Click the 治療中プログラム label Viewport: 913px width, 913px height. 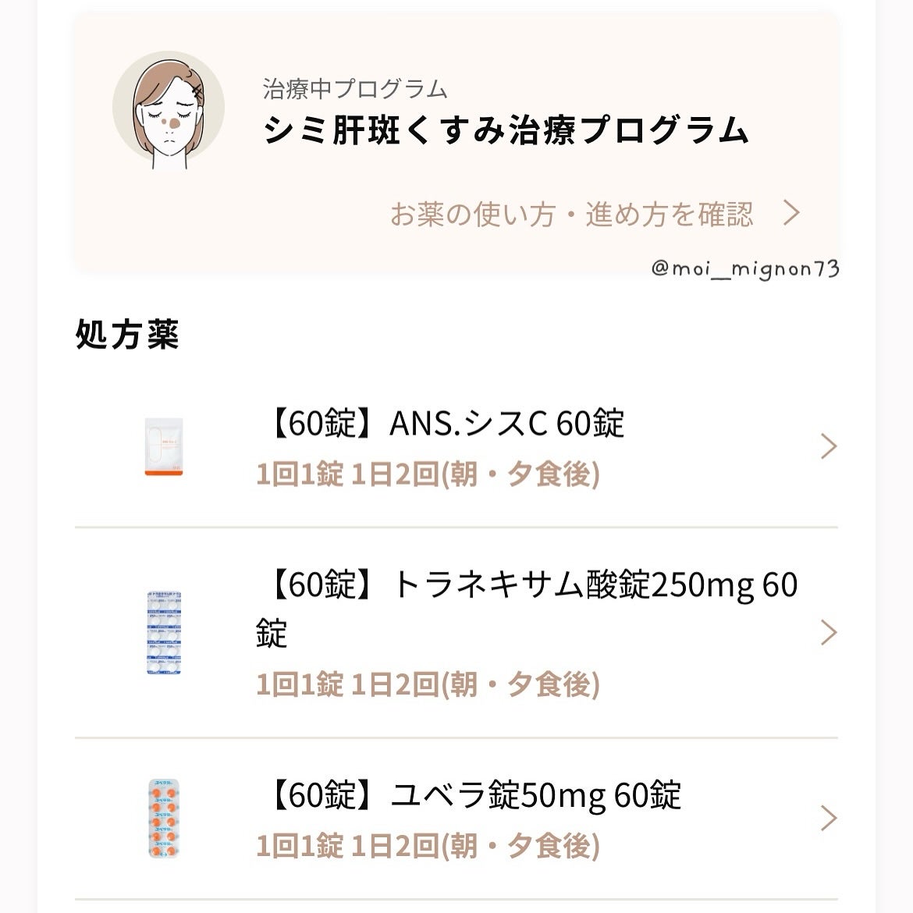[x=355, y=89]
